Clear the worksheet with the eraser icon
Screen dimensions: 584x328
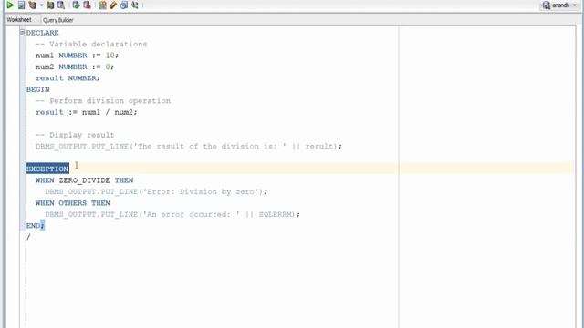[x=113, y=5]
